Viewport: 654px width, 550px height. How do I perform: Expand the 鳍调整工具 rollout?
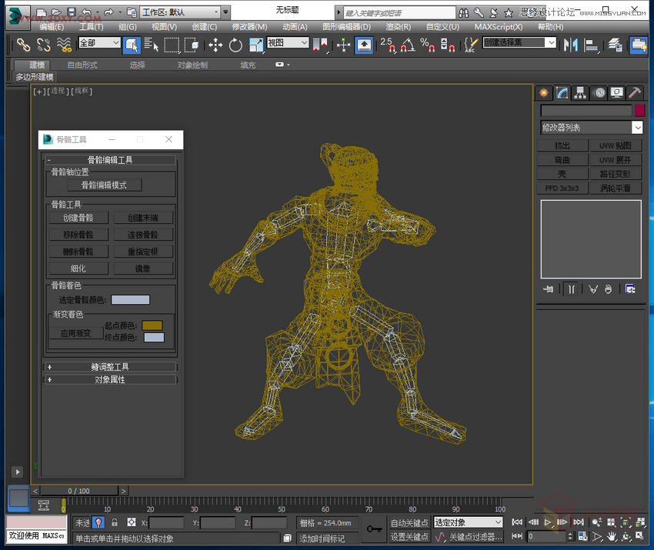[110, 367]
